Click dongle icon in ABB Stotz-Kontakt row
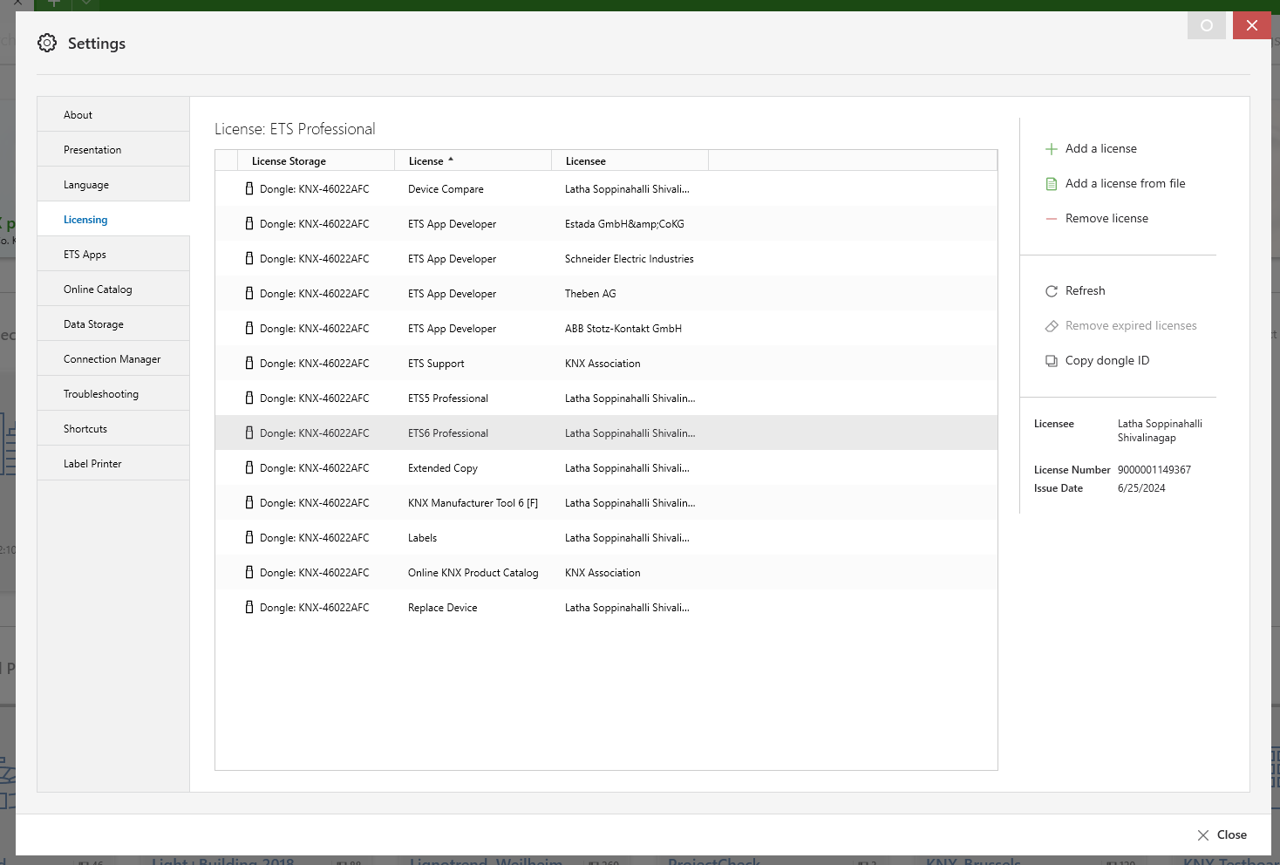The width and height of the screenshot is (1280, 865). click(249, 328)
